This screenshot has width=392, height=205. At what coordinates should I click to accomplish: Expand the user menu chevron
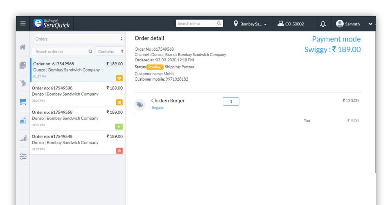pyautogui.click(x=370, y=24)
